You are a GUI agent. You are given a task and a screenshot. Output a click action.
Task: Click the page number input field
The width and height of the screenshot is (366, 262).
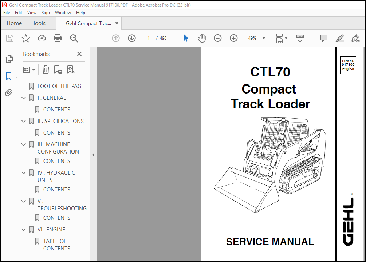click(x=149, y=38)
